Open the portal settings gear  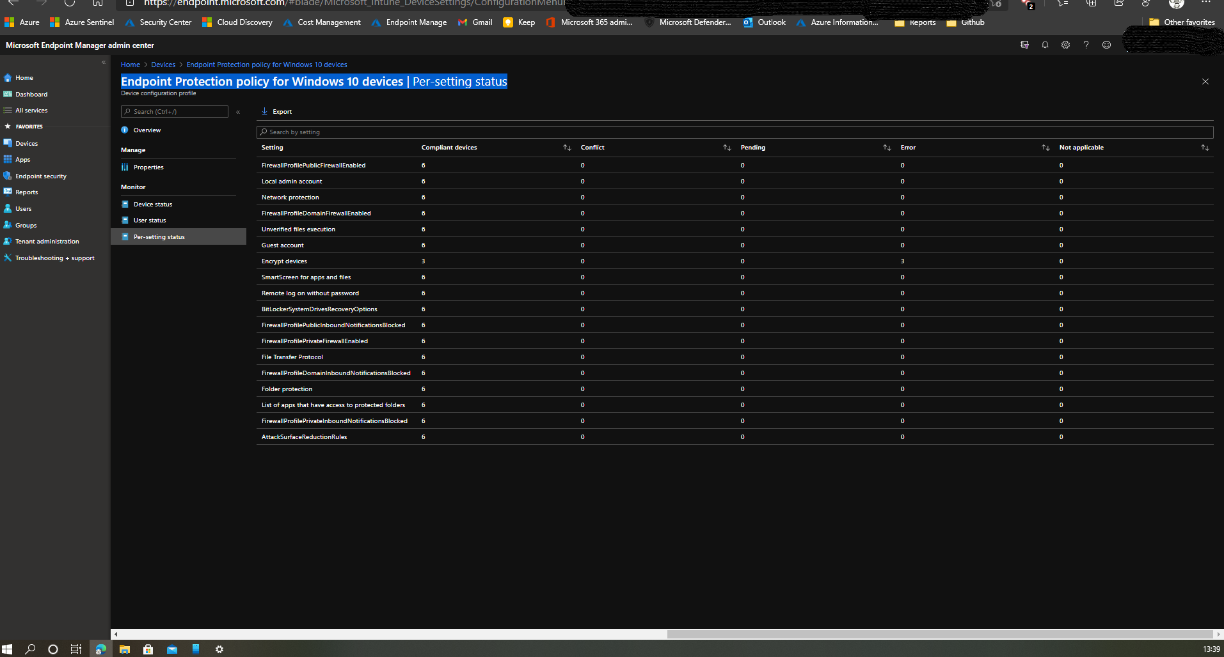(1065, 45)
